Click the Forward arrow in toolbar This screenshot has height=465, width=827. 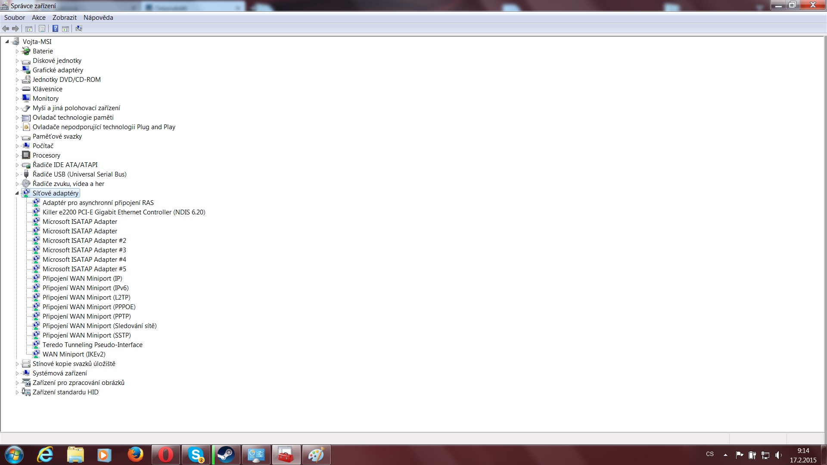16,28
